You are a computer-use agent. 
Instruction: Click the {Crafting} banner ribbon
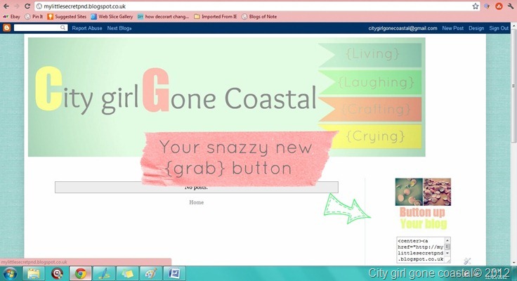click(371, 109)
